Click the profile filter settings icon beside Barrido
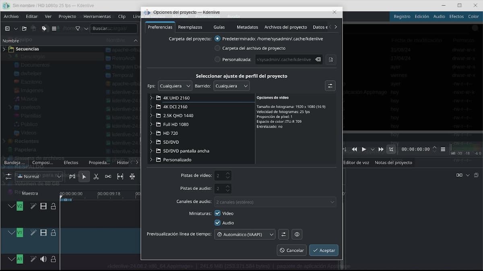Screen dimensions: 483x271 pos(330,86)
